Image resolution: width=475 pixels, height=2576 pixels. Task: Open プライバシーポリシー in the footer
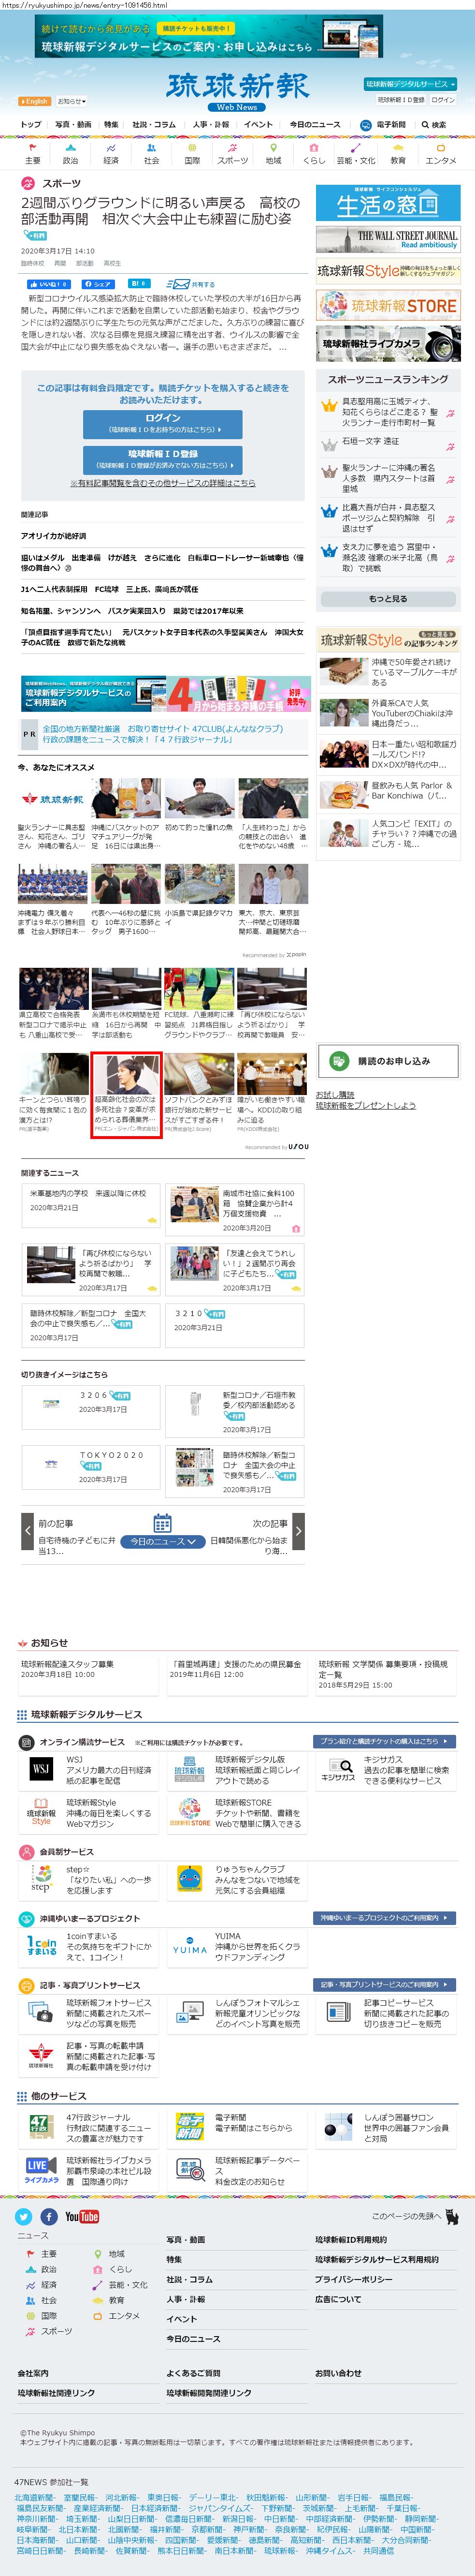(353, 2279)
